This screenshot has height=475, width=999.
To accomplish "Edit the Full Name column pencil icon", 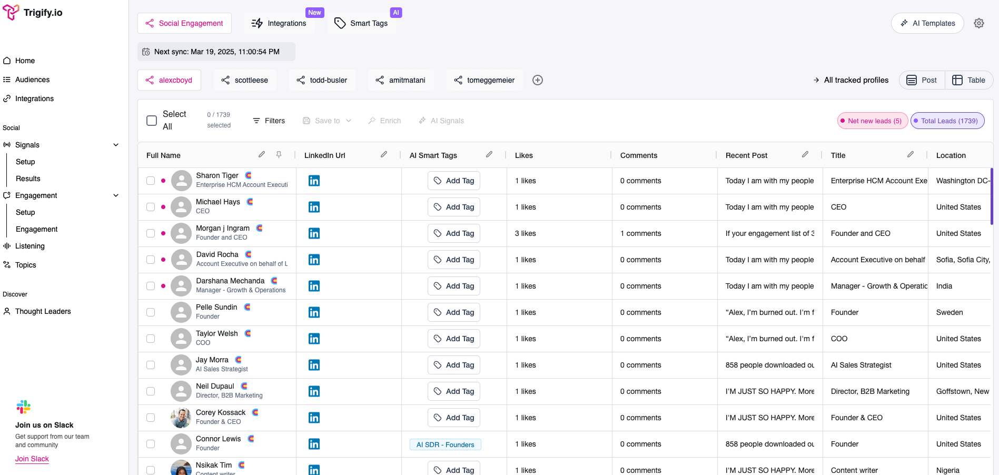I will (x=262, y=154).
